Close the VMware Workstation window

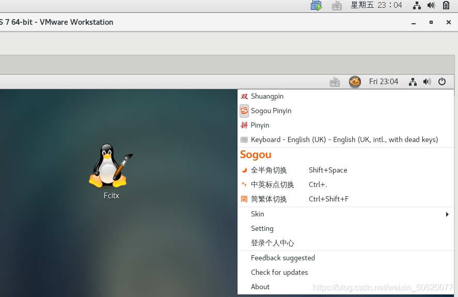tap(449, 22)
